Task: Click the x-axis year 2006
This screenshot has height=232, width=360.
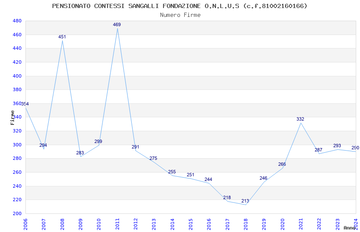Action: 25,224
